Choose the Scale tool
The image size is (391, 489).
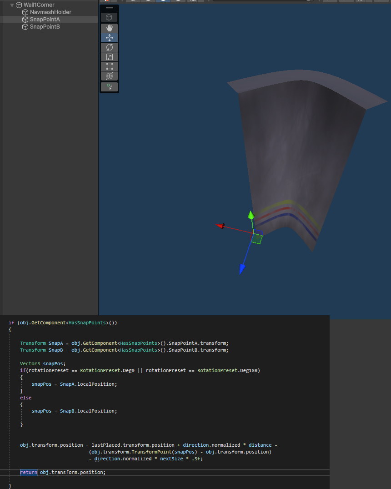(x=109, y=57)
